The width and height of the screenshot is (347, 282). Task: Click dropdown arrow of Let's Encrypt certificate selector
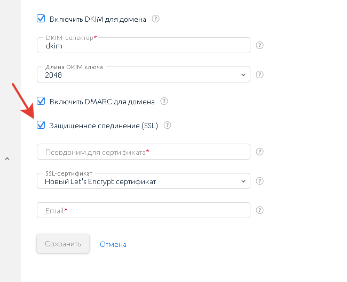(x=243, y=181)
